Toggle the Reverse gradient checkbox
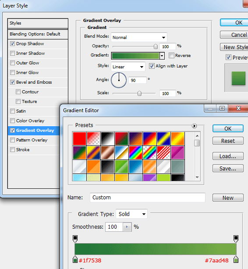This screenshot has width=248, height=269. tap(171, 55)
